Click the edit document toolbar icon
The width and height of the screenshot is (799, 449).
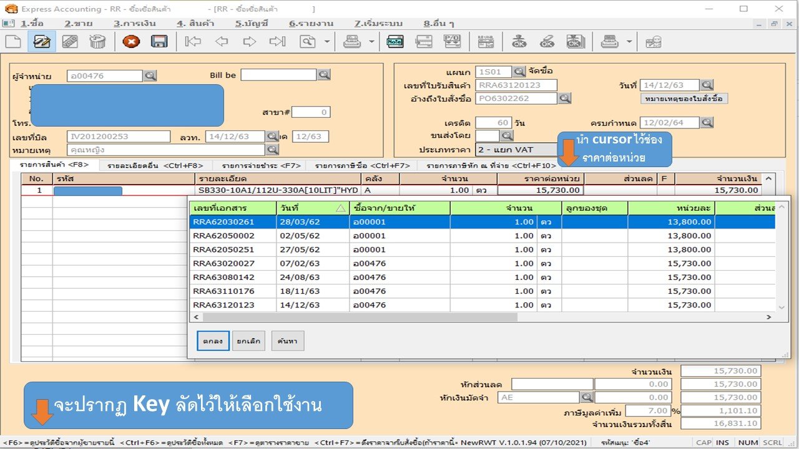coord(42,42)
